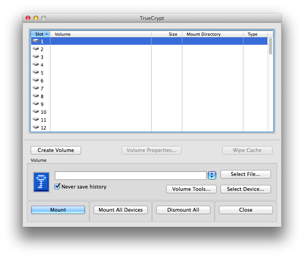This screenshot has width=304, height=258.
Task: Click the drive icon for slot 2
Action: pyautogui.click(x=36, y=49)
